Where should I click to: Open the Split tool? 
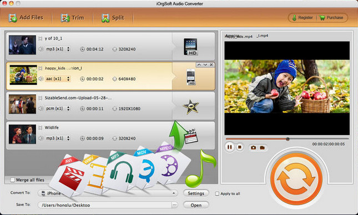coord(113,18)
